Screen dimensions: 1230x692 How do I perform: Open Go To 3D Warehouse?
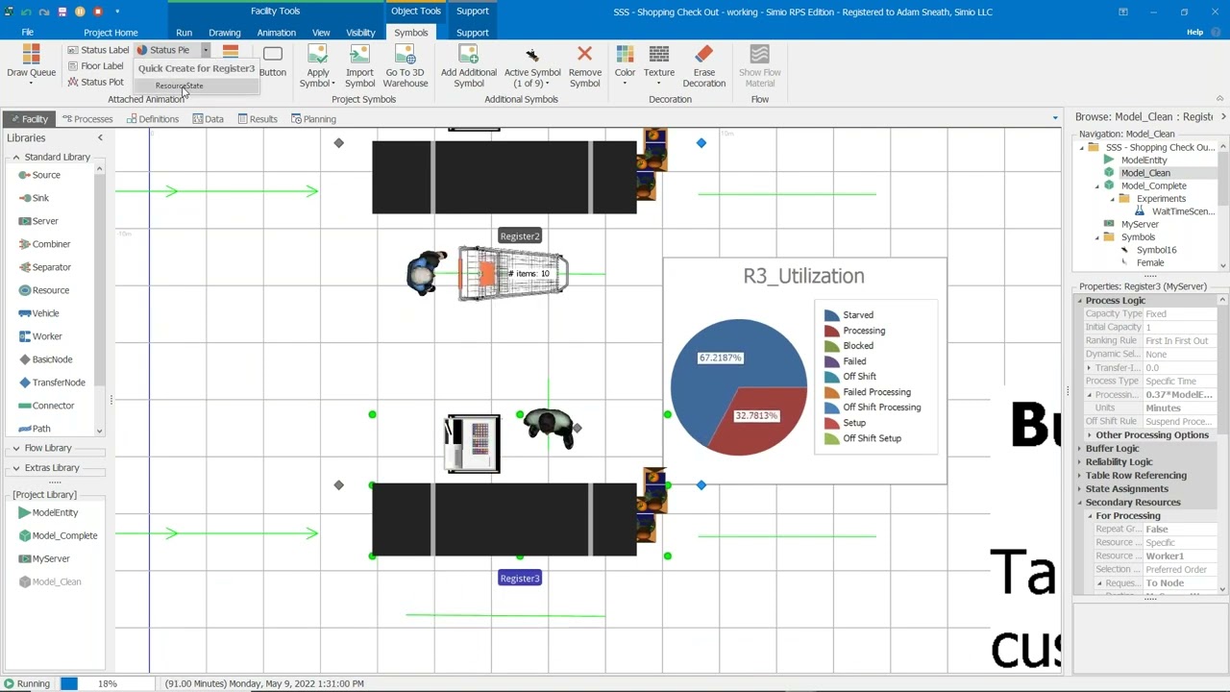click(x=405, y=65)
